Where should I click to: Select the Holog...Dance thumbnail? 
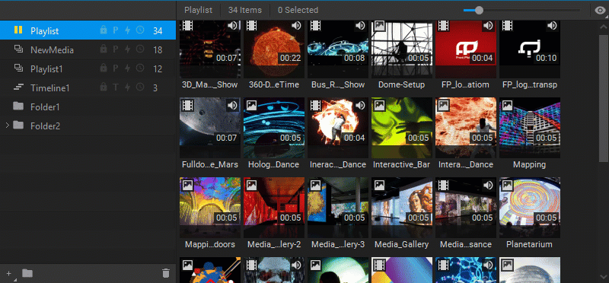coord(274,127)
